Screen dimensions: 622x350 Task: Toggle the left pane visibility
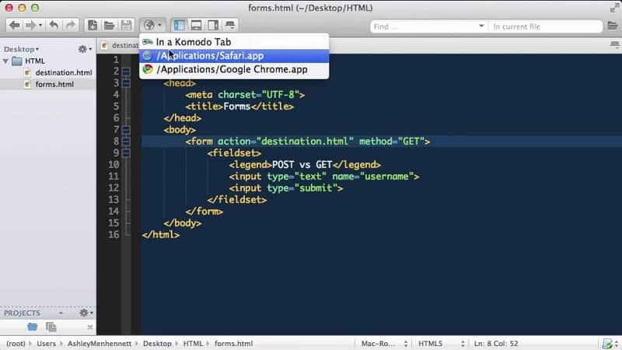(x=180, y=26)
